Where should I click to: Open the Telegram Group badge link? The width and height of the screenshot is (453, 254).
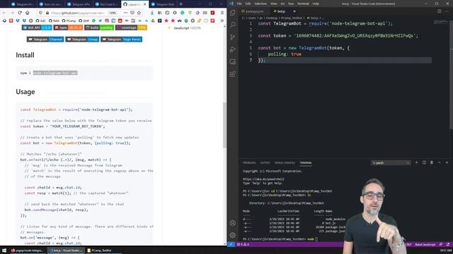(82, 40)
